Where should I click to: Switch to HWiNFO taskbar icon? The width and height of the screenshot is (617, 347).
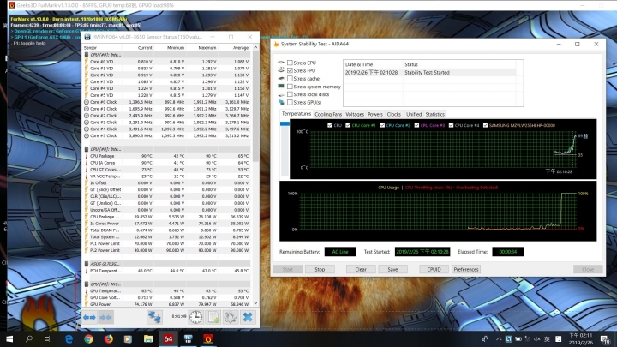point(188,338)
